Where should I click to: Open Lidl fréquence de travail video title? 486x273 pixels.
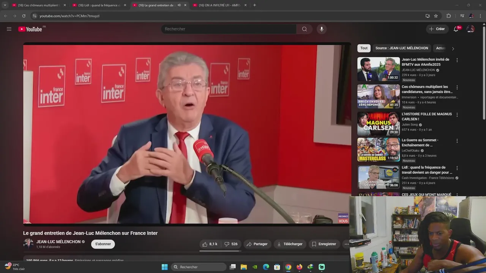(427, 170)
